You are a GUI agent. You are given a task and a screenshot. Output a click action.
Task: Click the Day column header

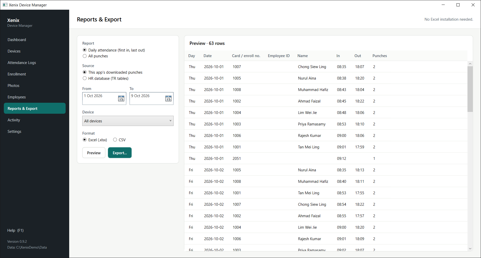click(x=191, y=56)
